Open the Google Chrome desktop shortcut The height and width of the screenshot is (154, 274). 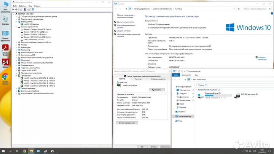coord(5,79)
